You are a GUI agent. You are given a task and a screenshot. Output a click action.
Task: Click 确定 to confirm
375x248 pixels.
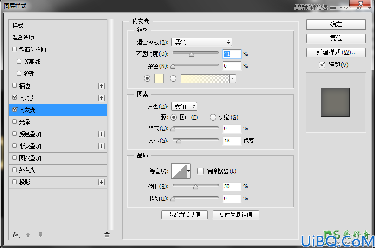tap(336, 25)
